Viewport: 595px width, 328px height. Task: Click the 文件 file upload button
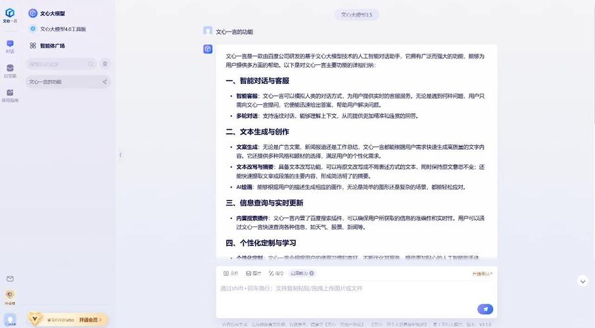click(231, 273)
